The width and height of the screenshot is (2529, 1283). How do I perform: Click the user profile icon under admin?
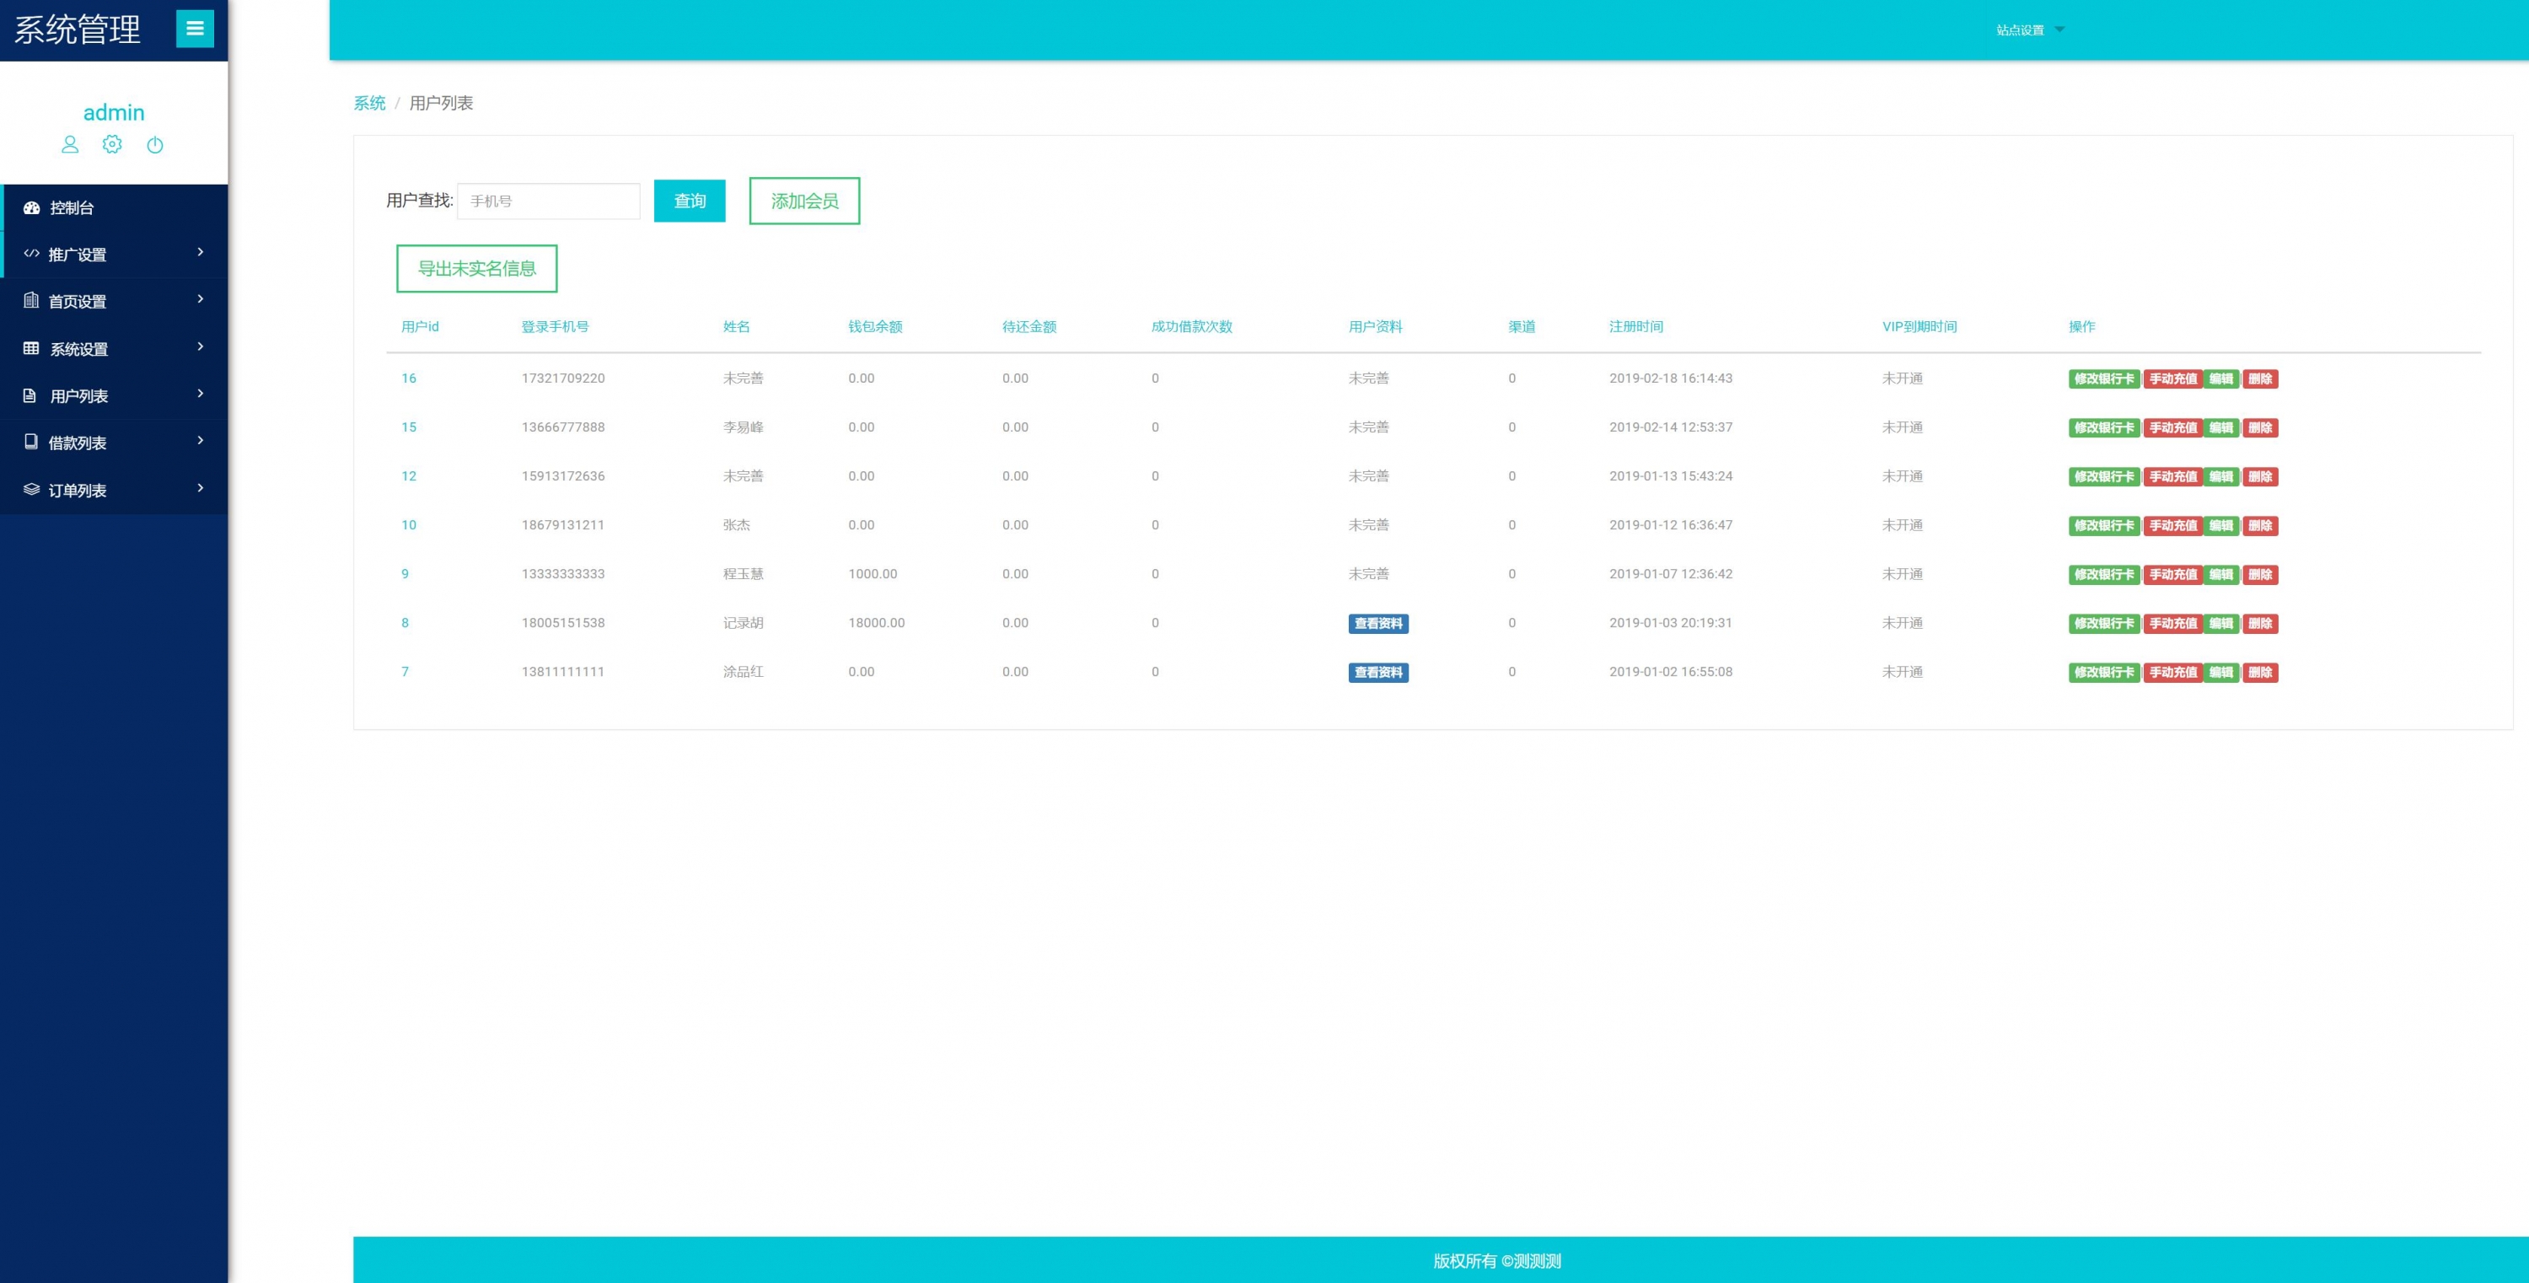coord(70,144)
